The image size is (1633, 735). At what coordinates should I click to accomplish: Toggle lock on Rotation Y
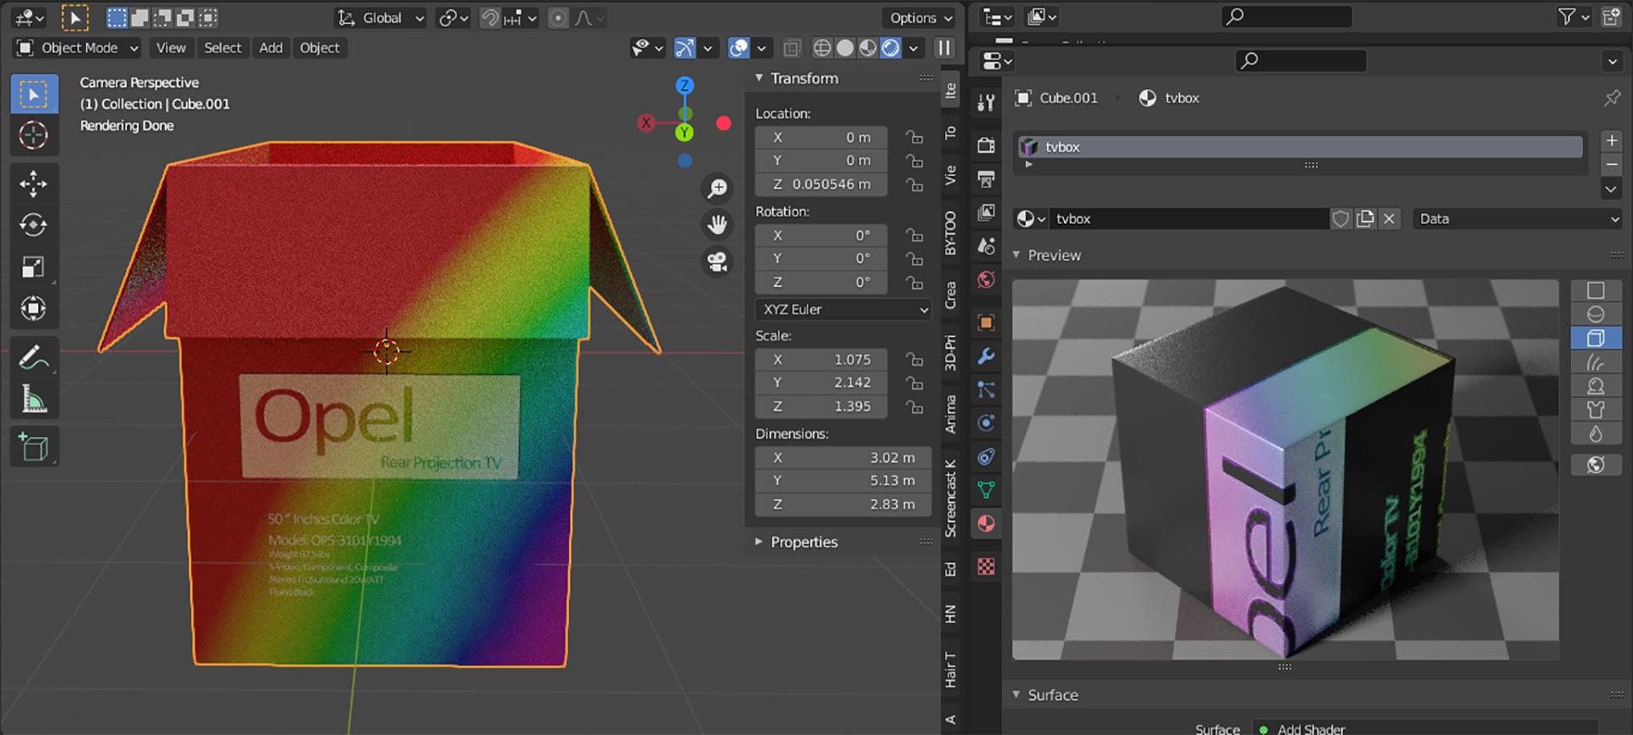914,259
